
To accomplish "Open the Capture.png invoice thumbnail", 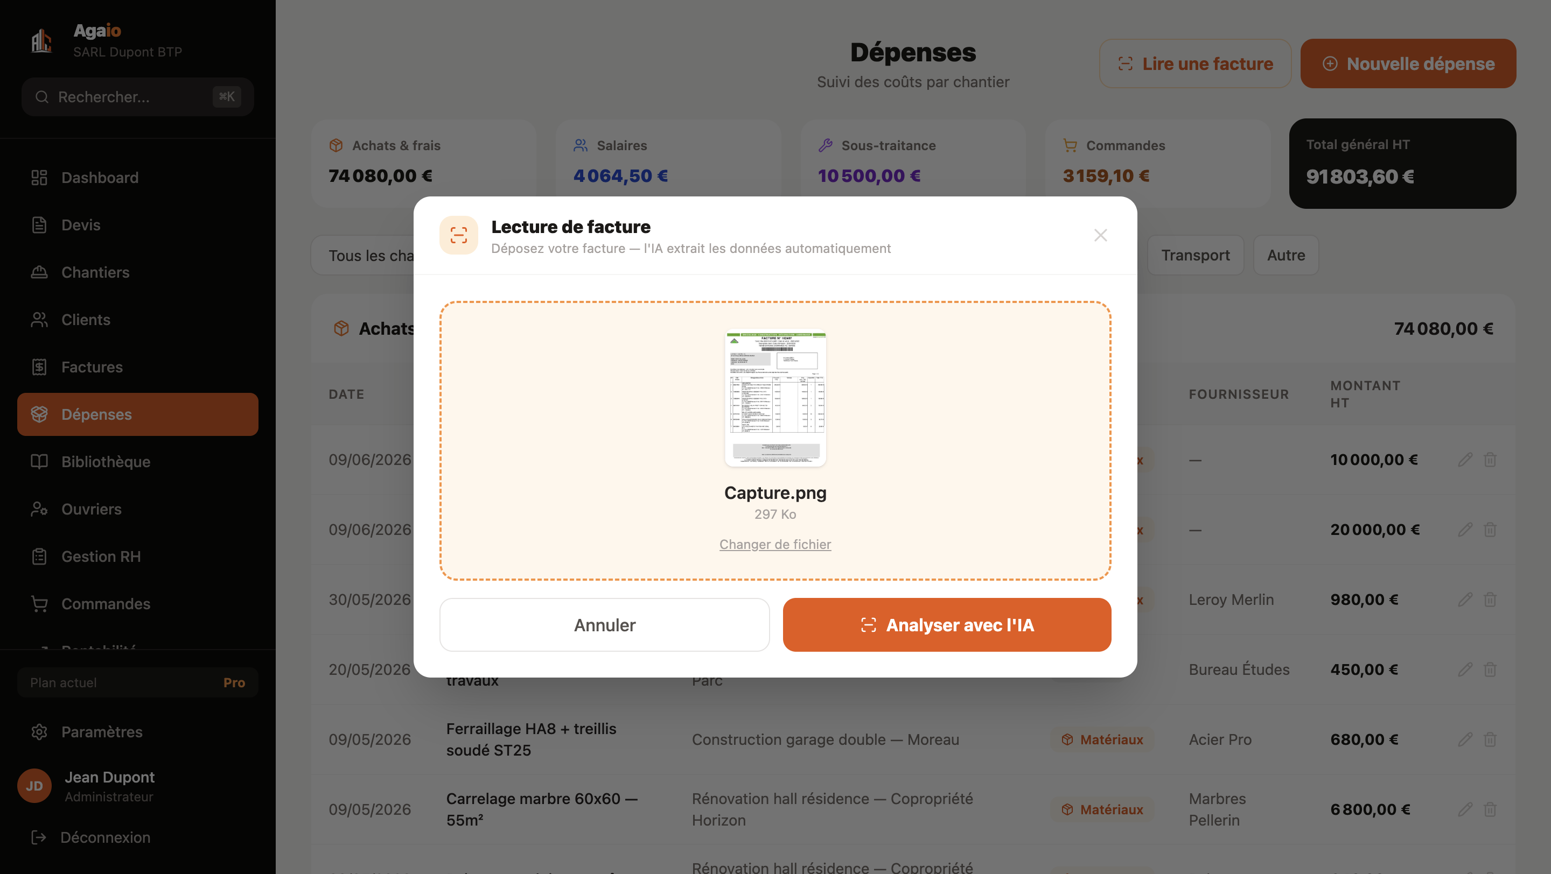I will click(775, 398).
